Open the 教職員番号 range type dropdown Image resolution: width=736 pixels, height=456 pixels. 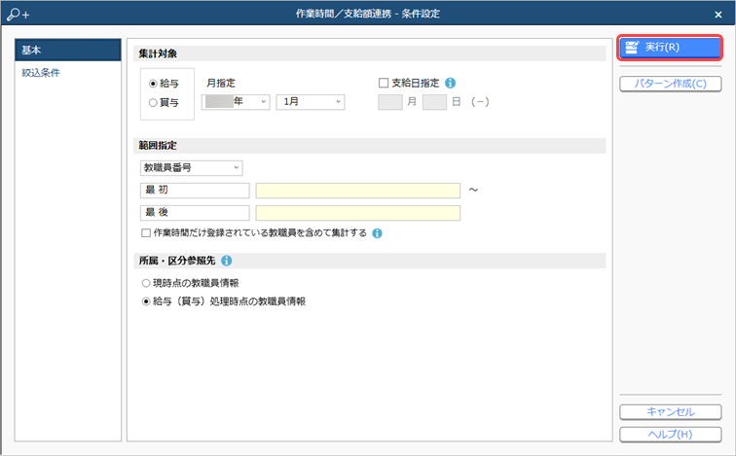192,168
